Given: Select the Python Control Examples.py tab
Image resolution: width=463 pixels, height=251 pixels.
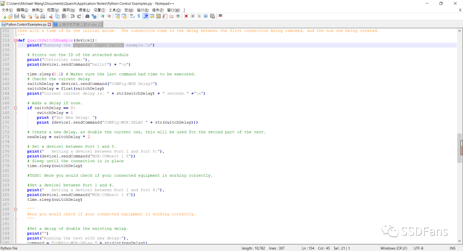Looking at the screenshot, I should coord(26,24).
